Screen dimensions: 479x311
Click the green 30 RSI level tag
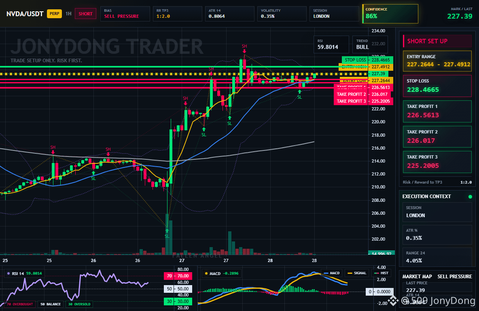[178, 302]
